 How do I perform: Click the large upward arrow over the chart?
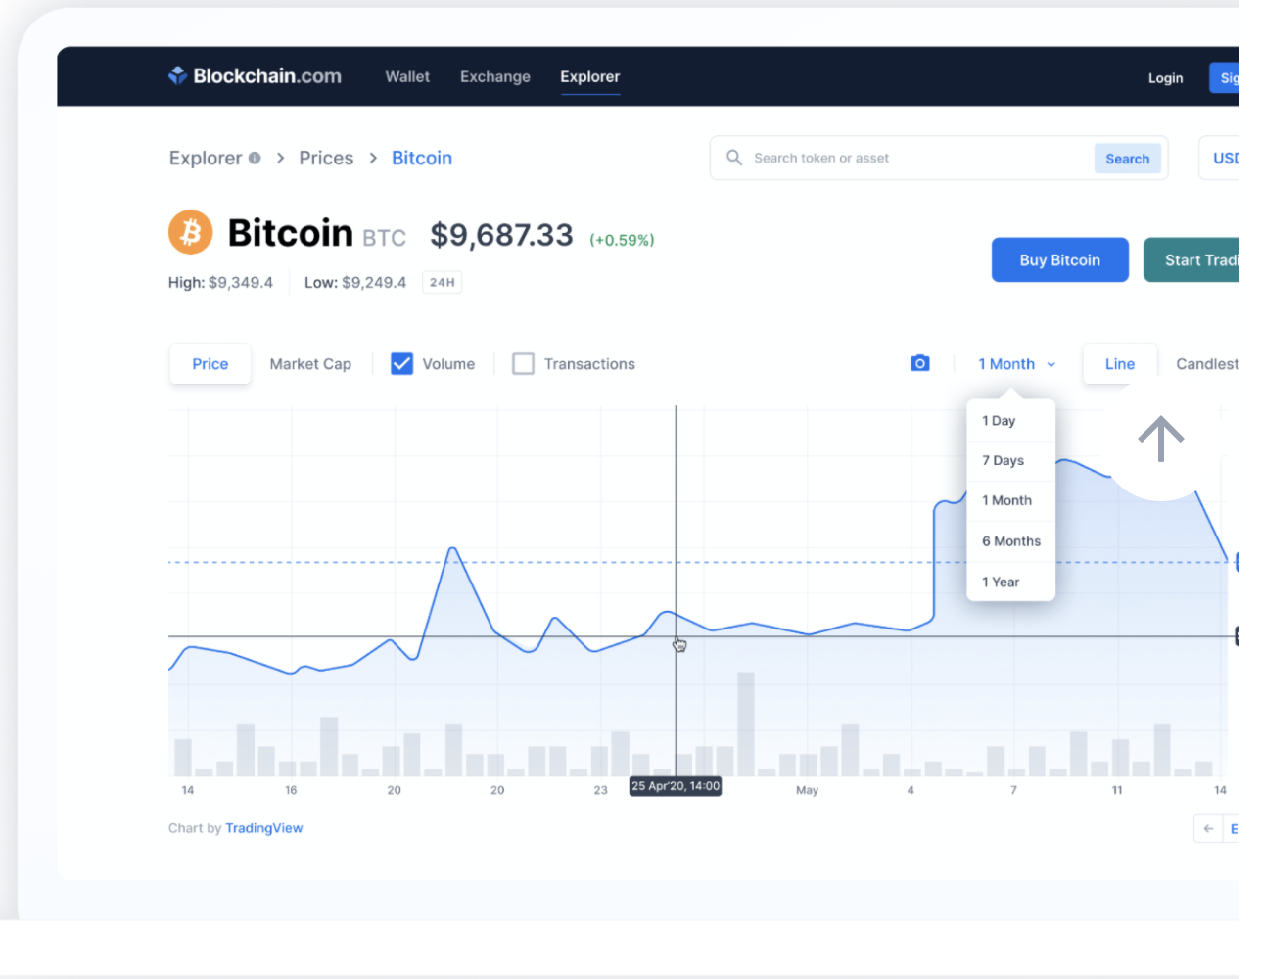pos(1161,440)
